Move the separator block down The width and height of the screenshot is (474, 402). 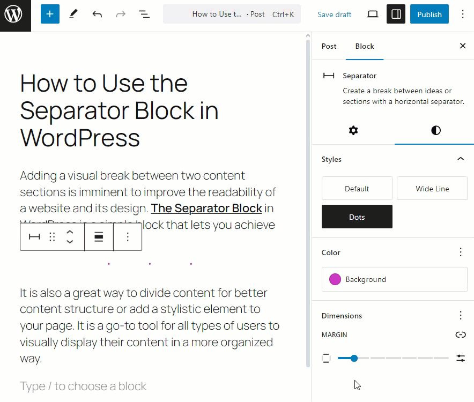[70, 241]
